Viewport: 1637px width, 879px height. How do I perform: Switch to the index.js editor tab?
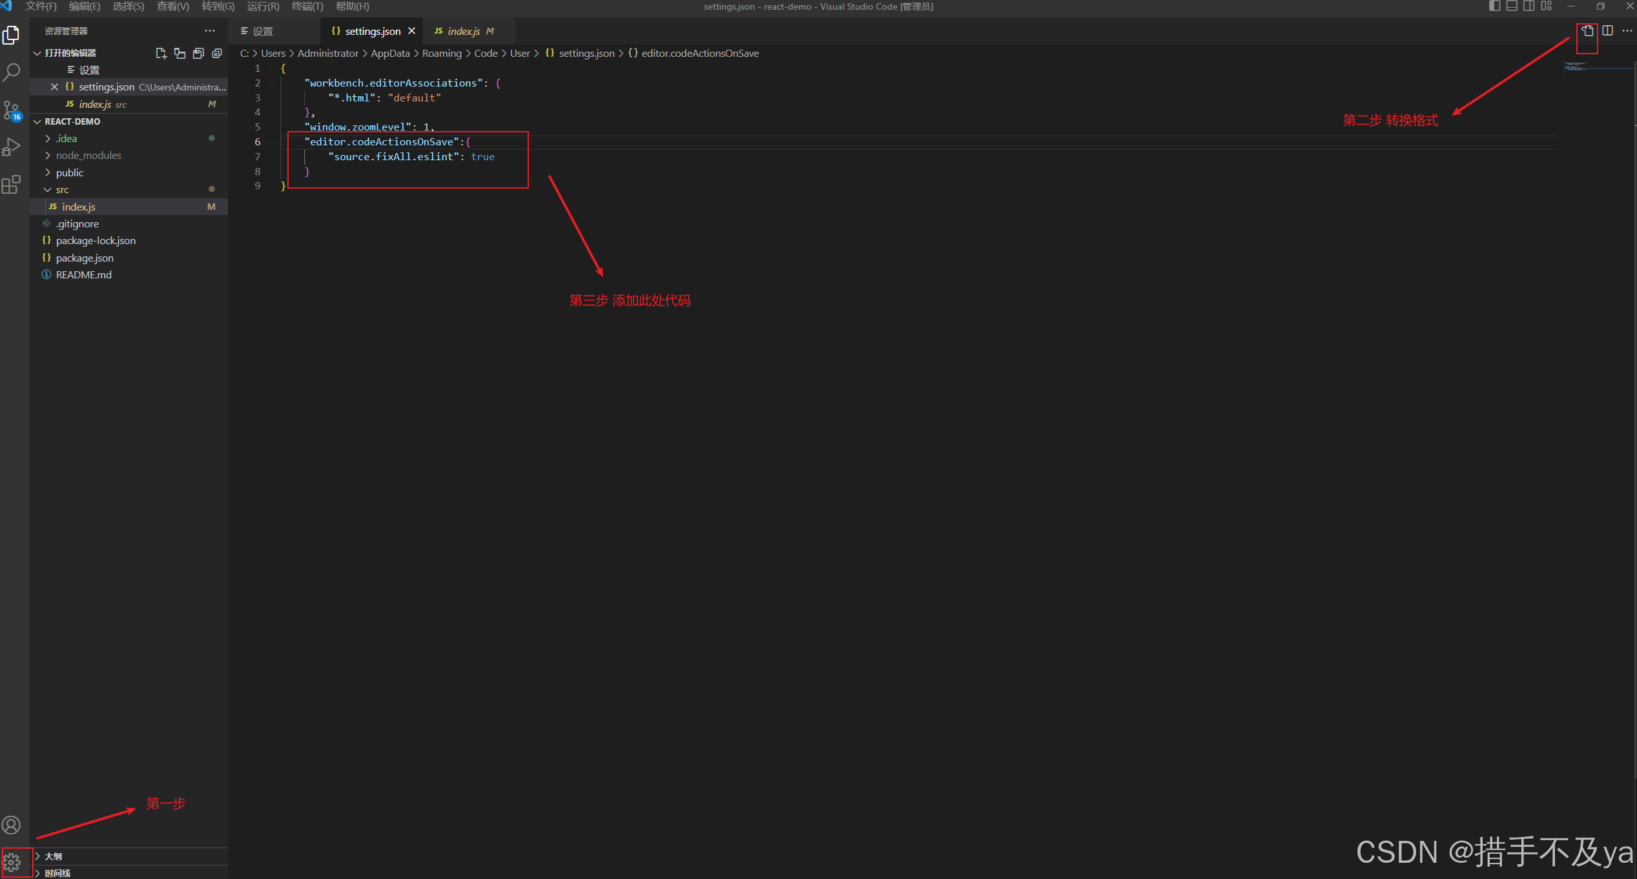(x=468, y=31)
